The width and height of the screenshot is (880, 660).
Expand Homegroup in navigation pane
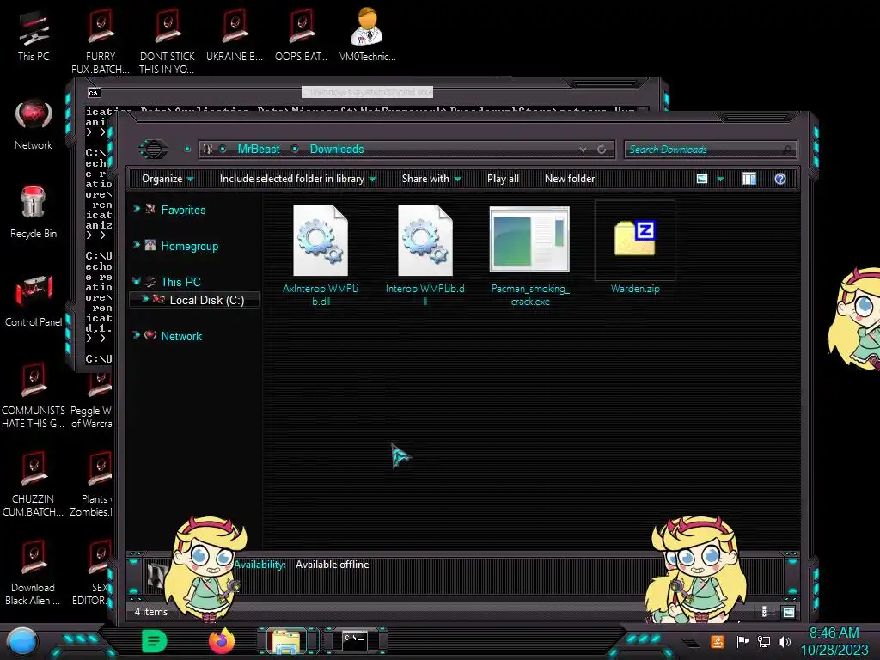click(137, 245)
